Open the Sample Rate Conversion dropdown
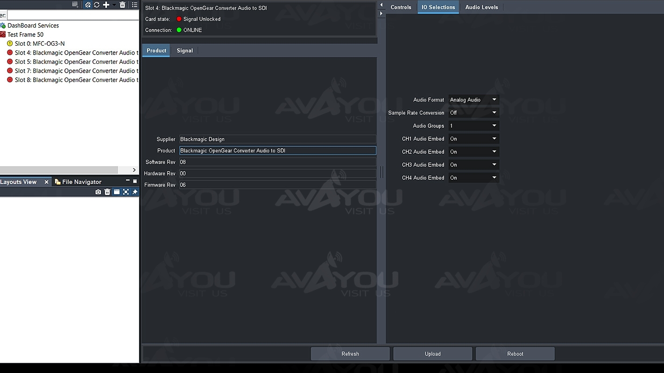This screenshot has width=664, height=373. [473, 113]
